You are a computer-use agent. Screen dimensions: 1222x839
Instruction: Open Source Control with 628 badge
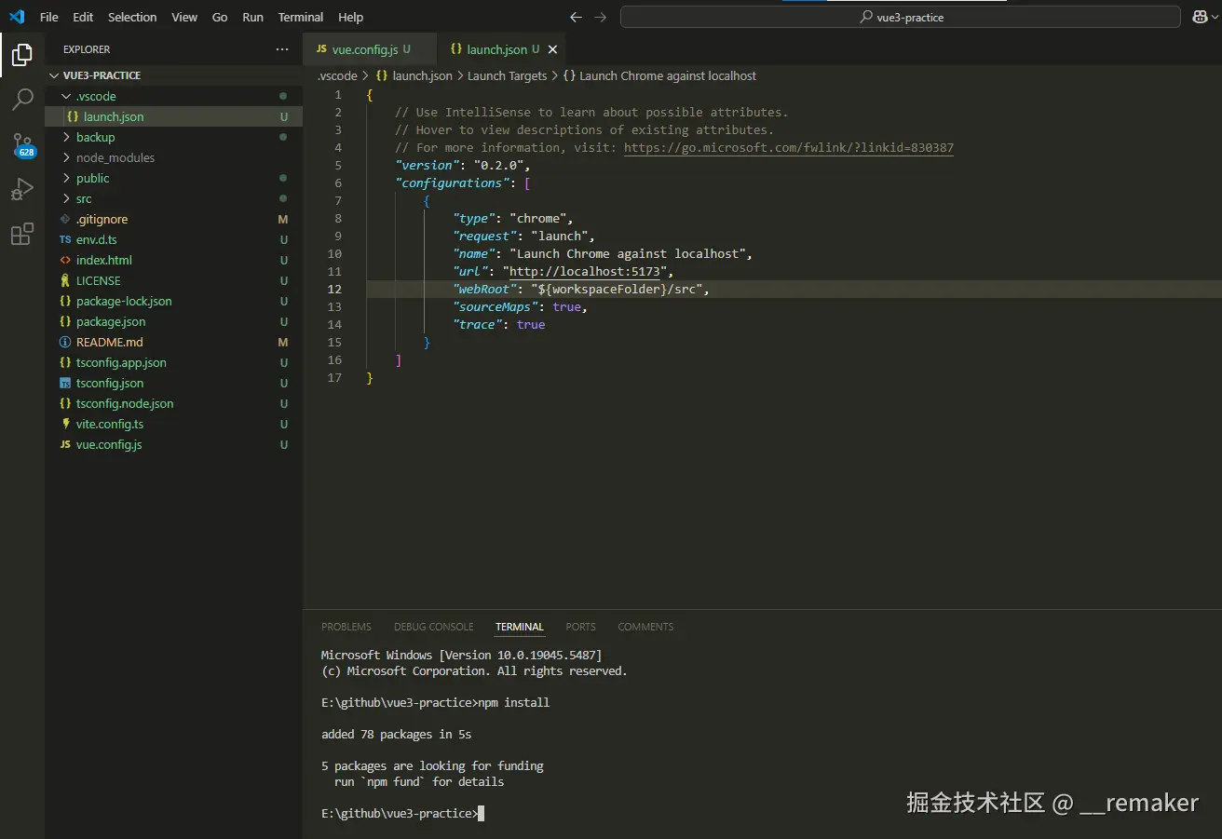(x=22, y=145)
